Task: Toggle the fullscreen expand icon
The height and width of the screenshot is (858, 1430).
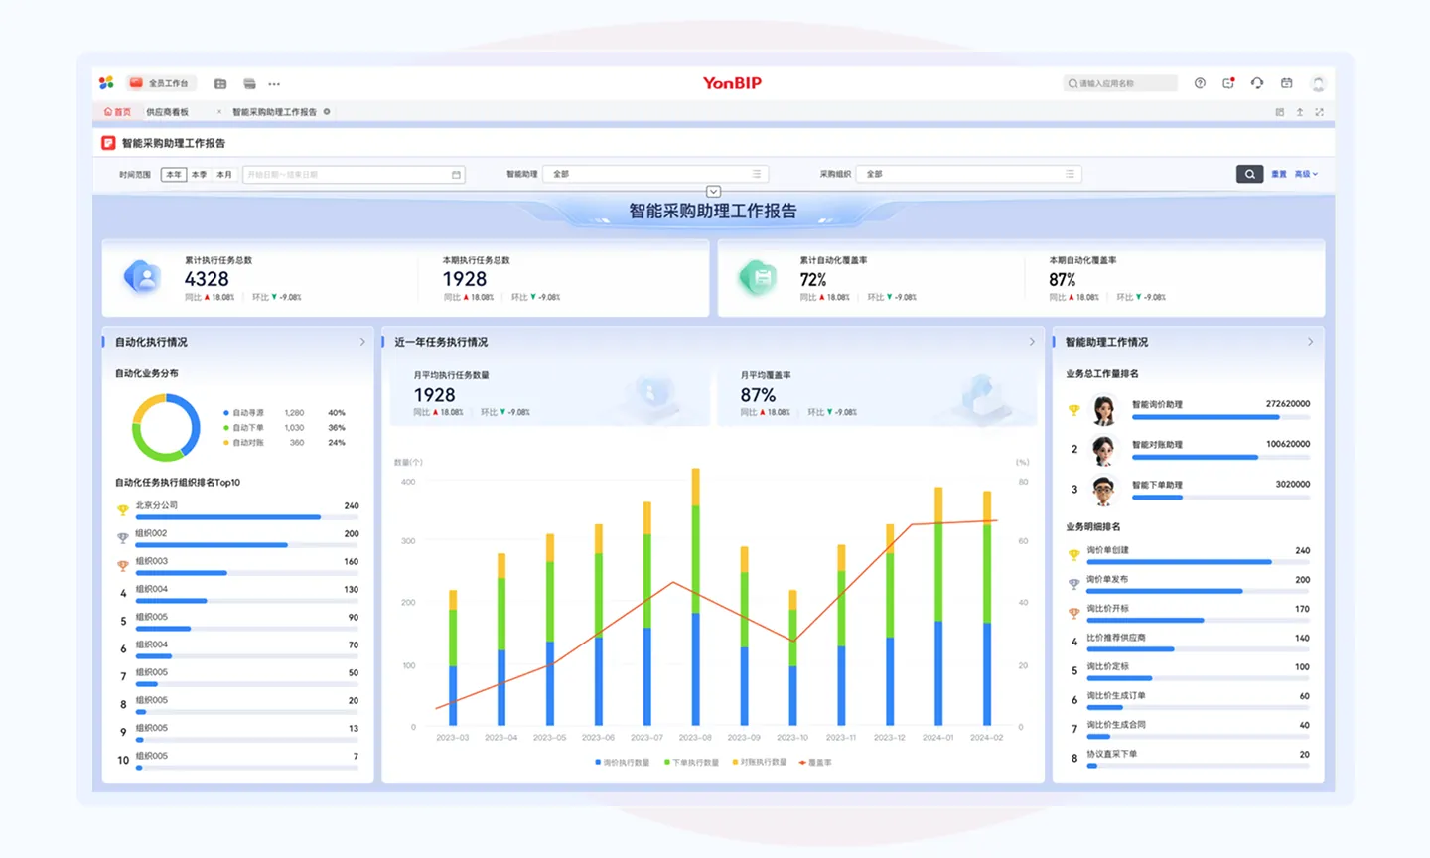Action: (x=1319, y=112)
